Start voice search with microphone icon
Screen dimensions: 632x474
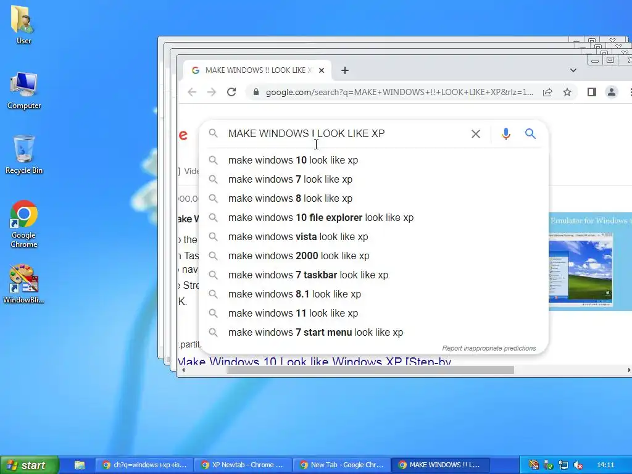tap(506, 134)
